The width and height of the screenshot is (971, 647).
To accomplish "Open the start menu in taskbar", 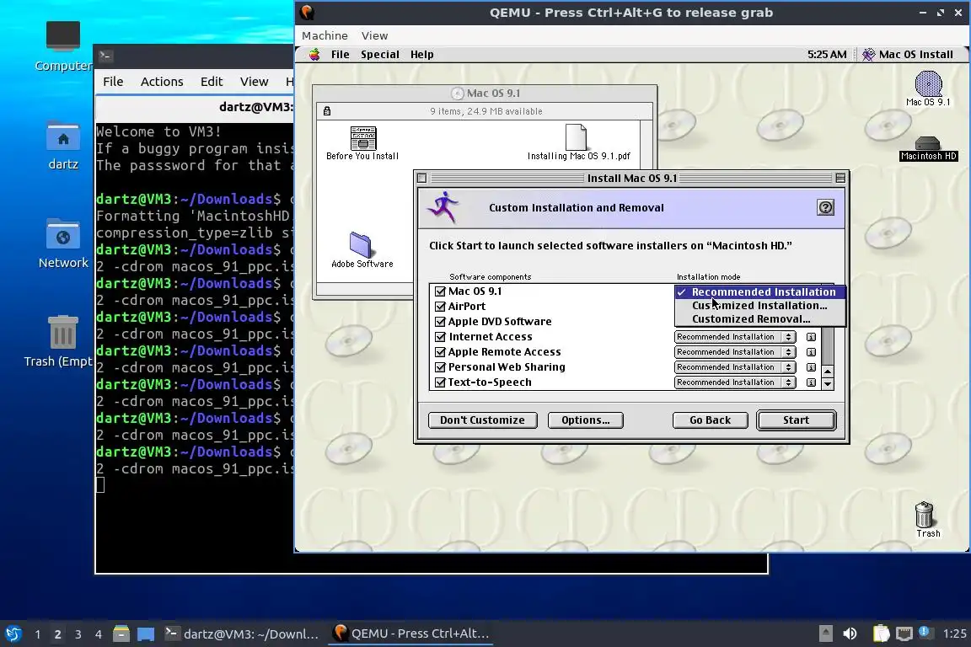I will pos(13,634).
